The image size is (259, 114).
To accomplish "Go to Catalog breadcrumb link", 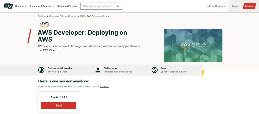I will 41,16.
